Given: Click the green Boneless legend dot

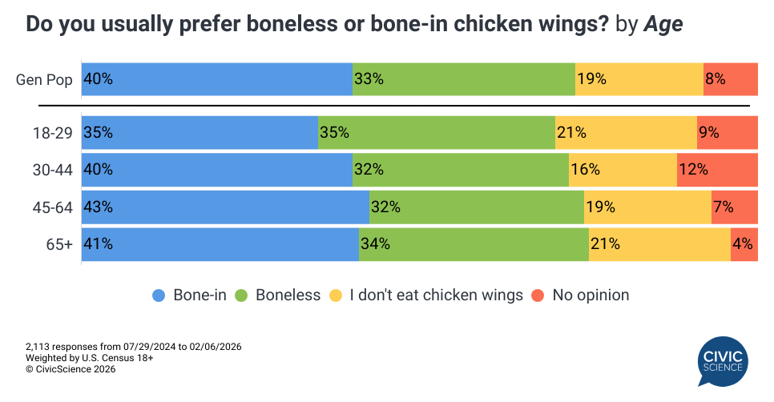Looking at the screenshot, I should pos(240,295).
